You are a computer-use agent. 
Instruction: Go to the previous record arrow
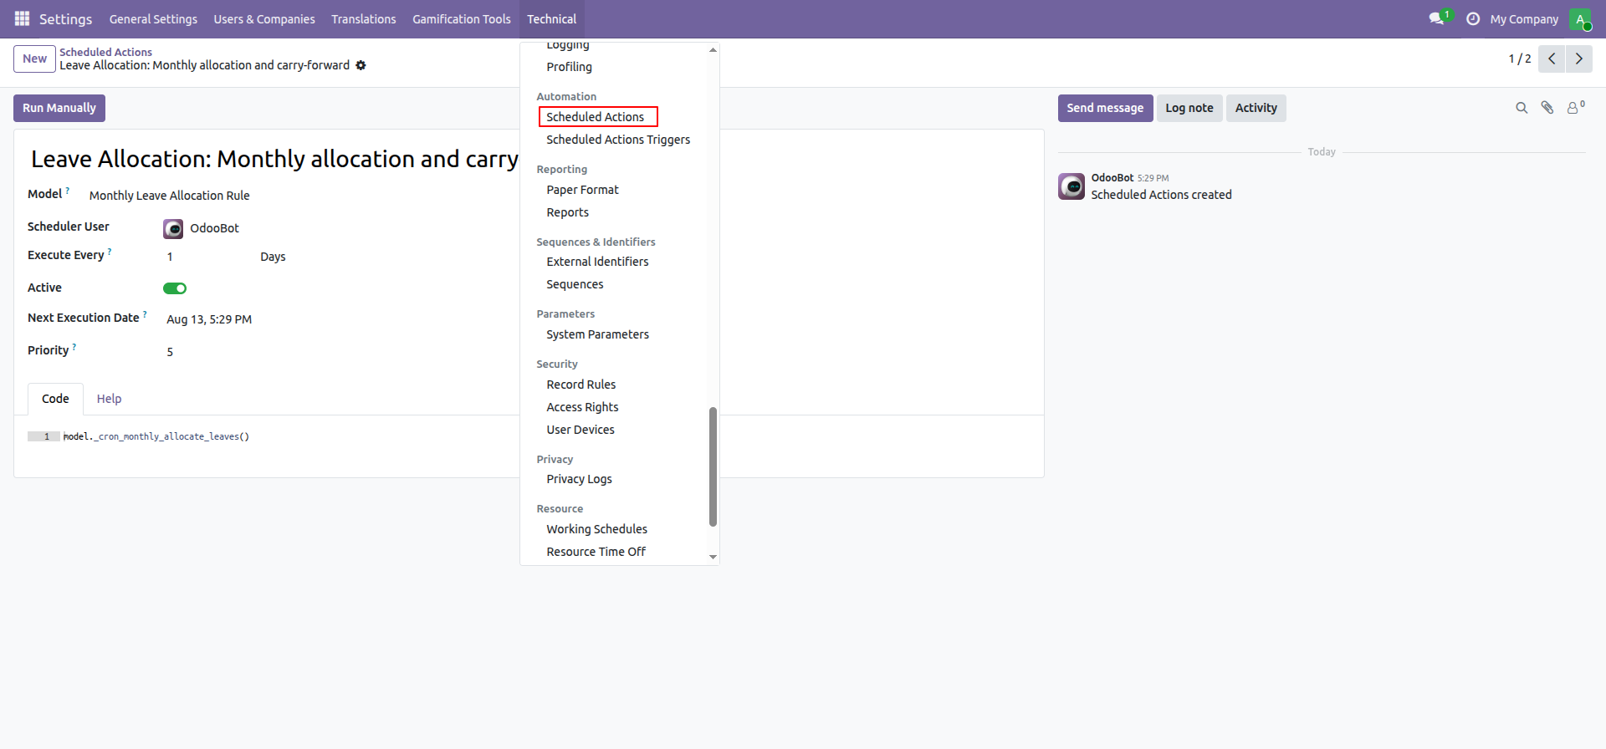point(1552,59)
